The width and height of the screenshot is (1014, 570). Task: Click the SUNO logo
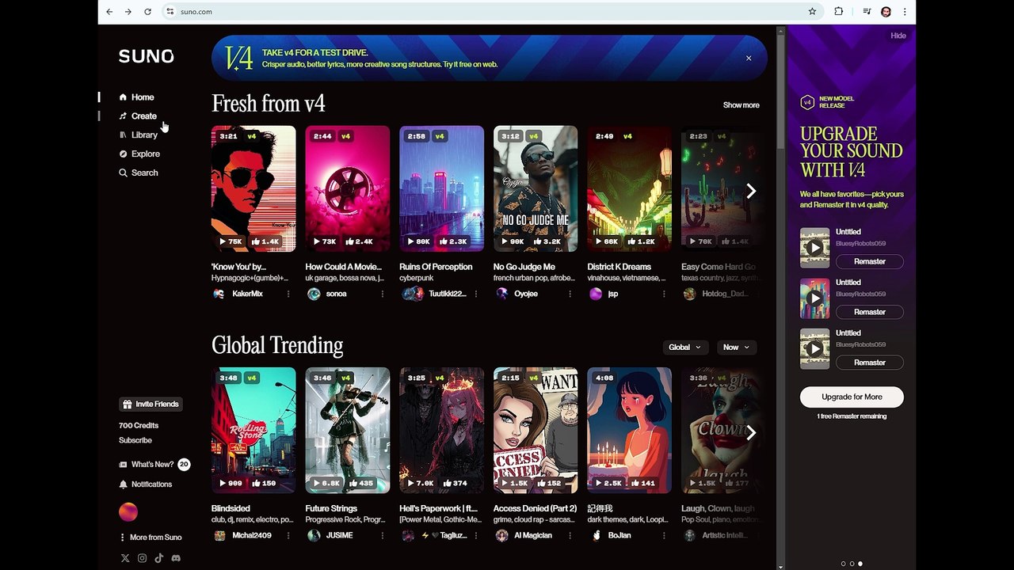coord(147,56)
